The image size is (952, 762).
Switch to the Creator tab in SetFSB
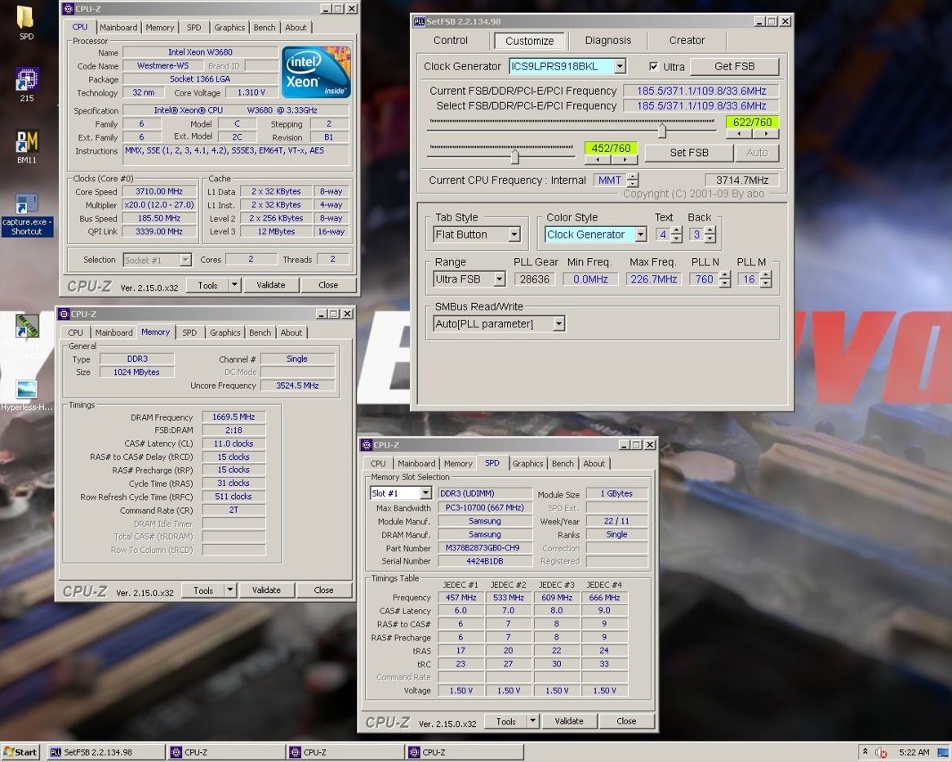pyautogui.click(x=687, y=41)
